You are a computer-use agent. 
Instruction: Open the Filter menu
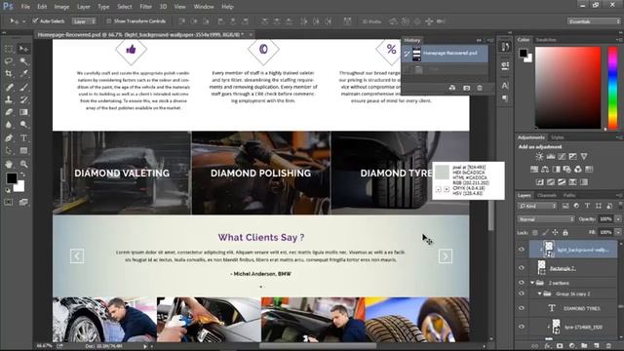coord(145,7)
